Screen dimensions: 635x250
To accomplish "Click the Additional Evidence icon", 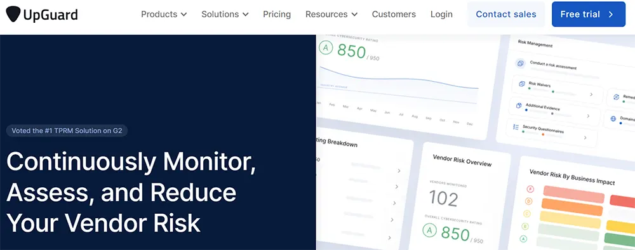I will [x=519, y=105].
